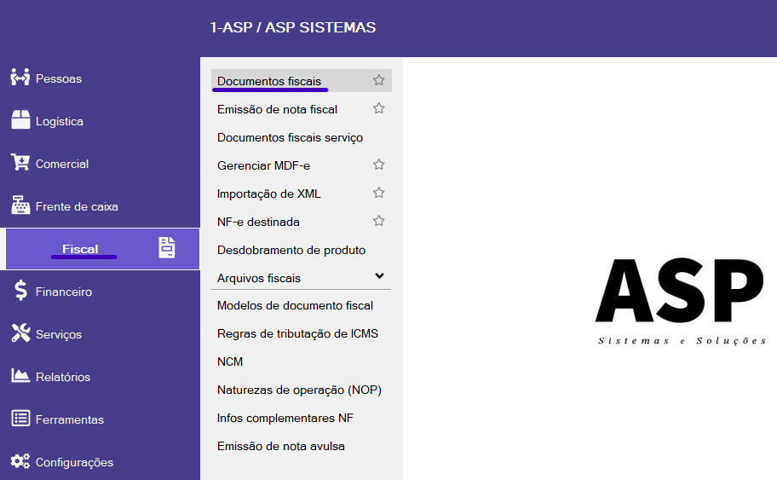The height and width of the screenshot is (480, 777).
Task: Click the Serviços tools icon
Action: pyautogui.click(x=20, y=333)
